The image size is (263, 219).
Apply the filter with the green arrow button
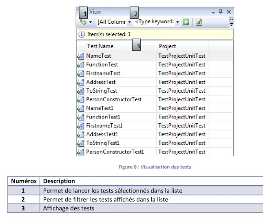click(x=186, y=22)
